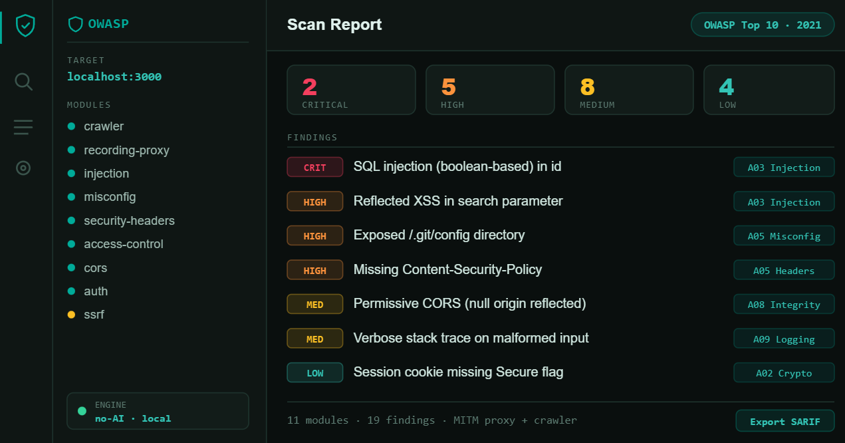Click the A05 Headers tag
This screenshot has height=443, width=845.
point(784,270)
